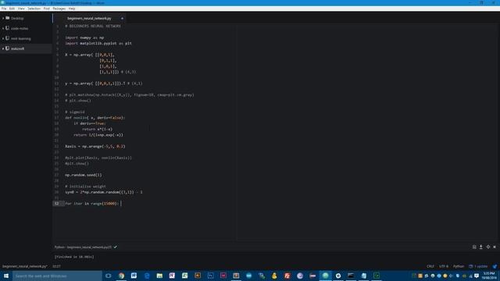Click the code-notes repository icon
The width and height of the screenshot is (500, 281).
click(x=7, y=28)
